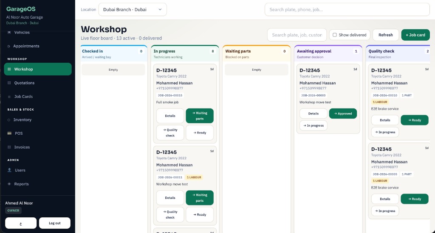Click the 1 LABOUR tag on JOB-2026-00011
Viewport: 435px width, 233px height.
tap(194, 177)
